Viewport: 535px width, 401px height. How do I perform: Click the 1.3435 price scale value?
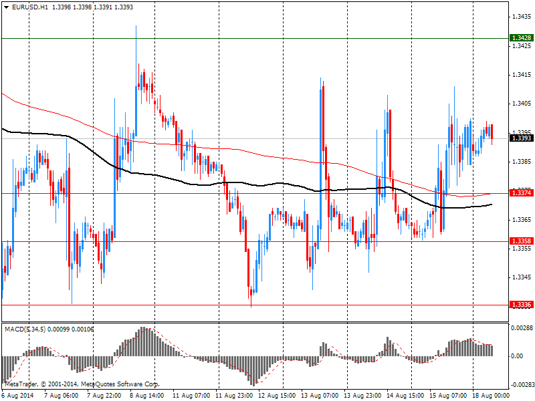coord(522,16)
